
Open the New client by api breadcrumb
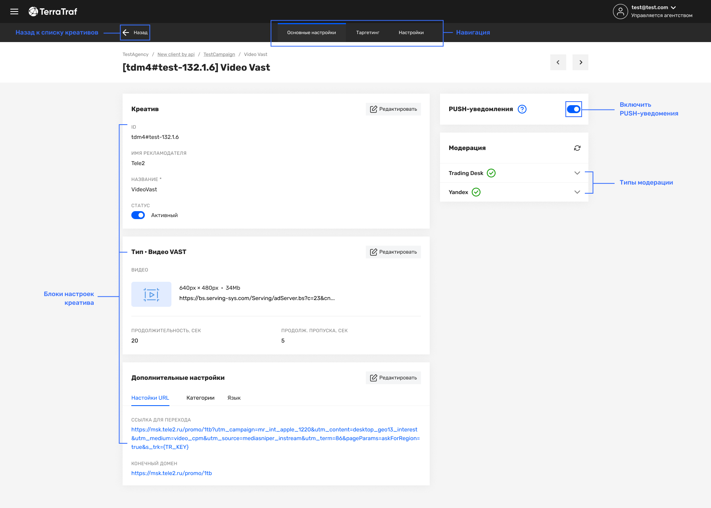coord(176,54)
